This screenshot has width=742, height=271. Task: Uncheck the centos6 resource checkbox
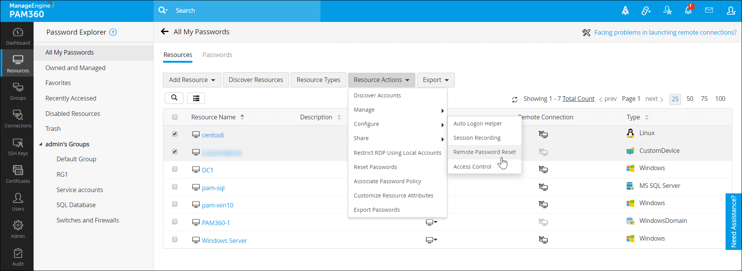175,134
